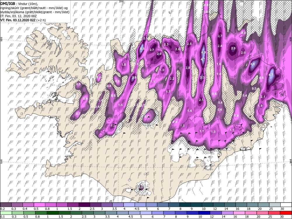Click the 1.8 precipitation value label
This screenshot has height=219, width=292.
pos(124,65)
